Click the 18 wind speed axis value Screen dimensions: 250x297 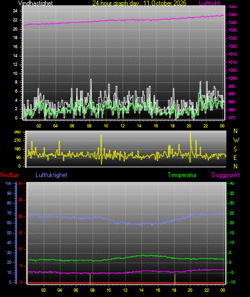coord(15,37)
